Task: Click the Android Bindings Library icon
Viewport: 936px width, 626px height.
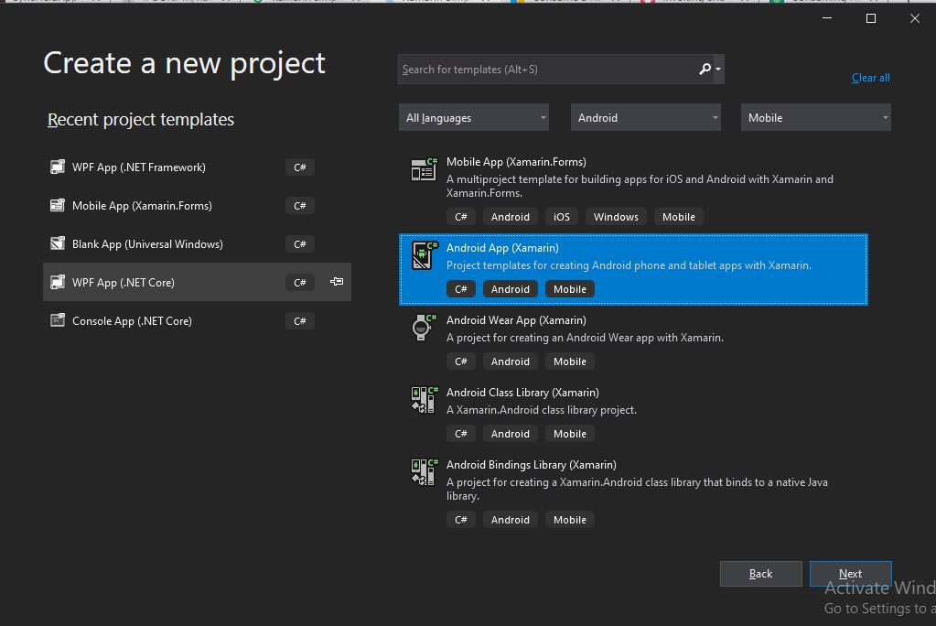Action: click(x=424, y=472)
